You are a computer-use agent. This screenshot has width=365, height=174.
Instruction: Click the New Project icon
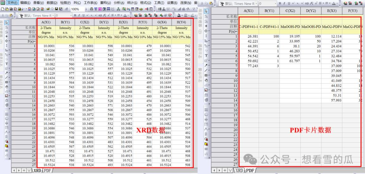tap(3, 9)
